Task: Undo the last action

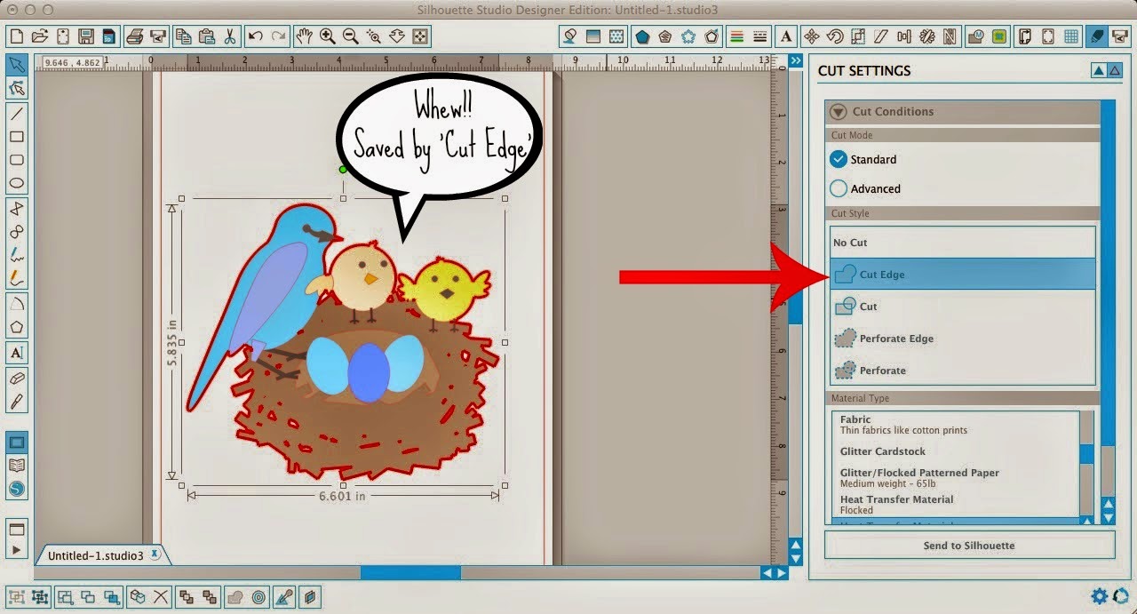Action: point(256,36)
